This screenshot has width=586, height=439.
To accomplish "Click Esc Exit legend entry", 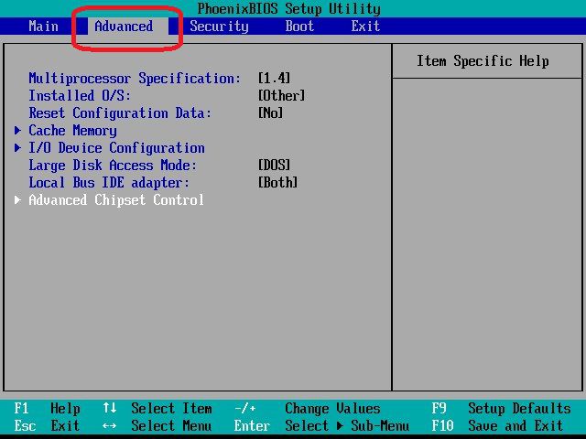I will point(47,425).
